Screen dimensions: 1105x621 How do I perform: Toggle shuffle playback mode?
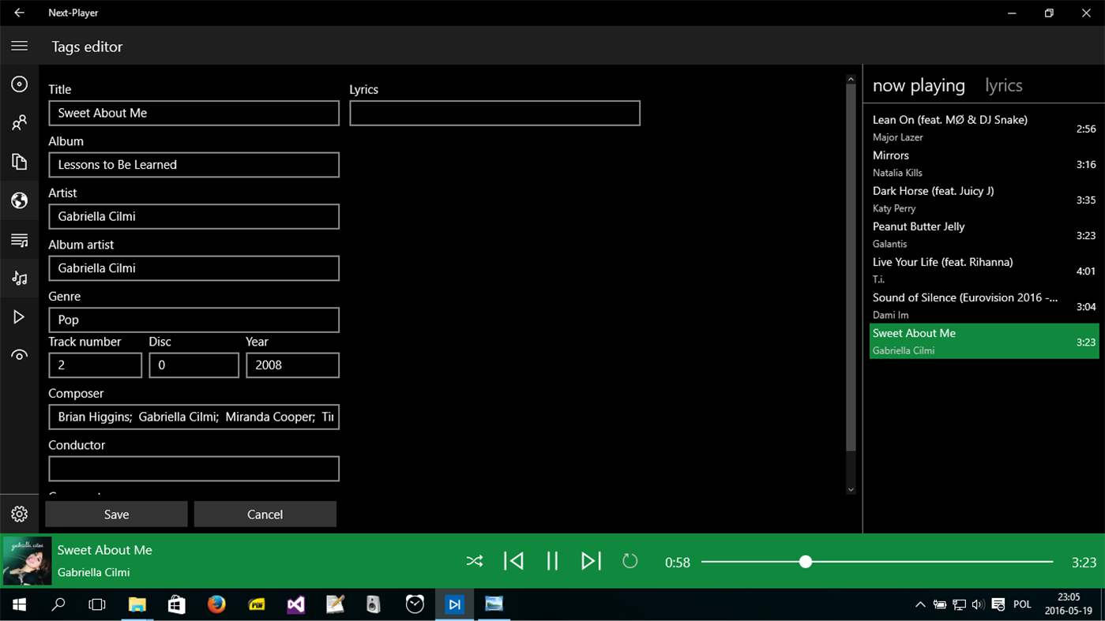point(474,560)
